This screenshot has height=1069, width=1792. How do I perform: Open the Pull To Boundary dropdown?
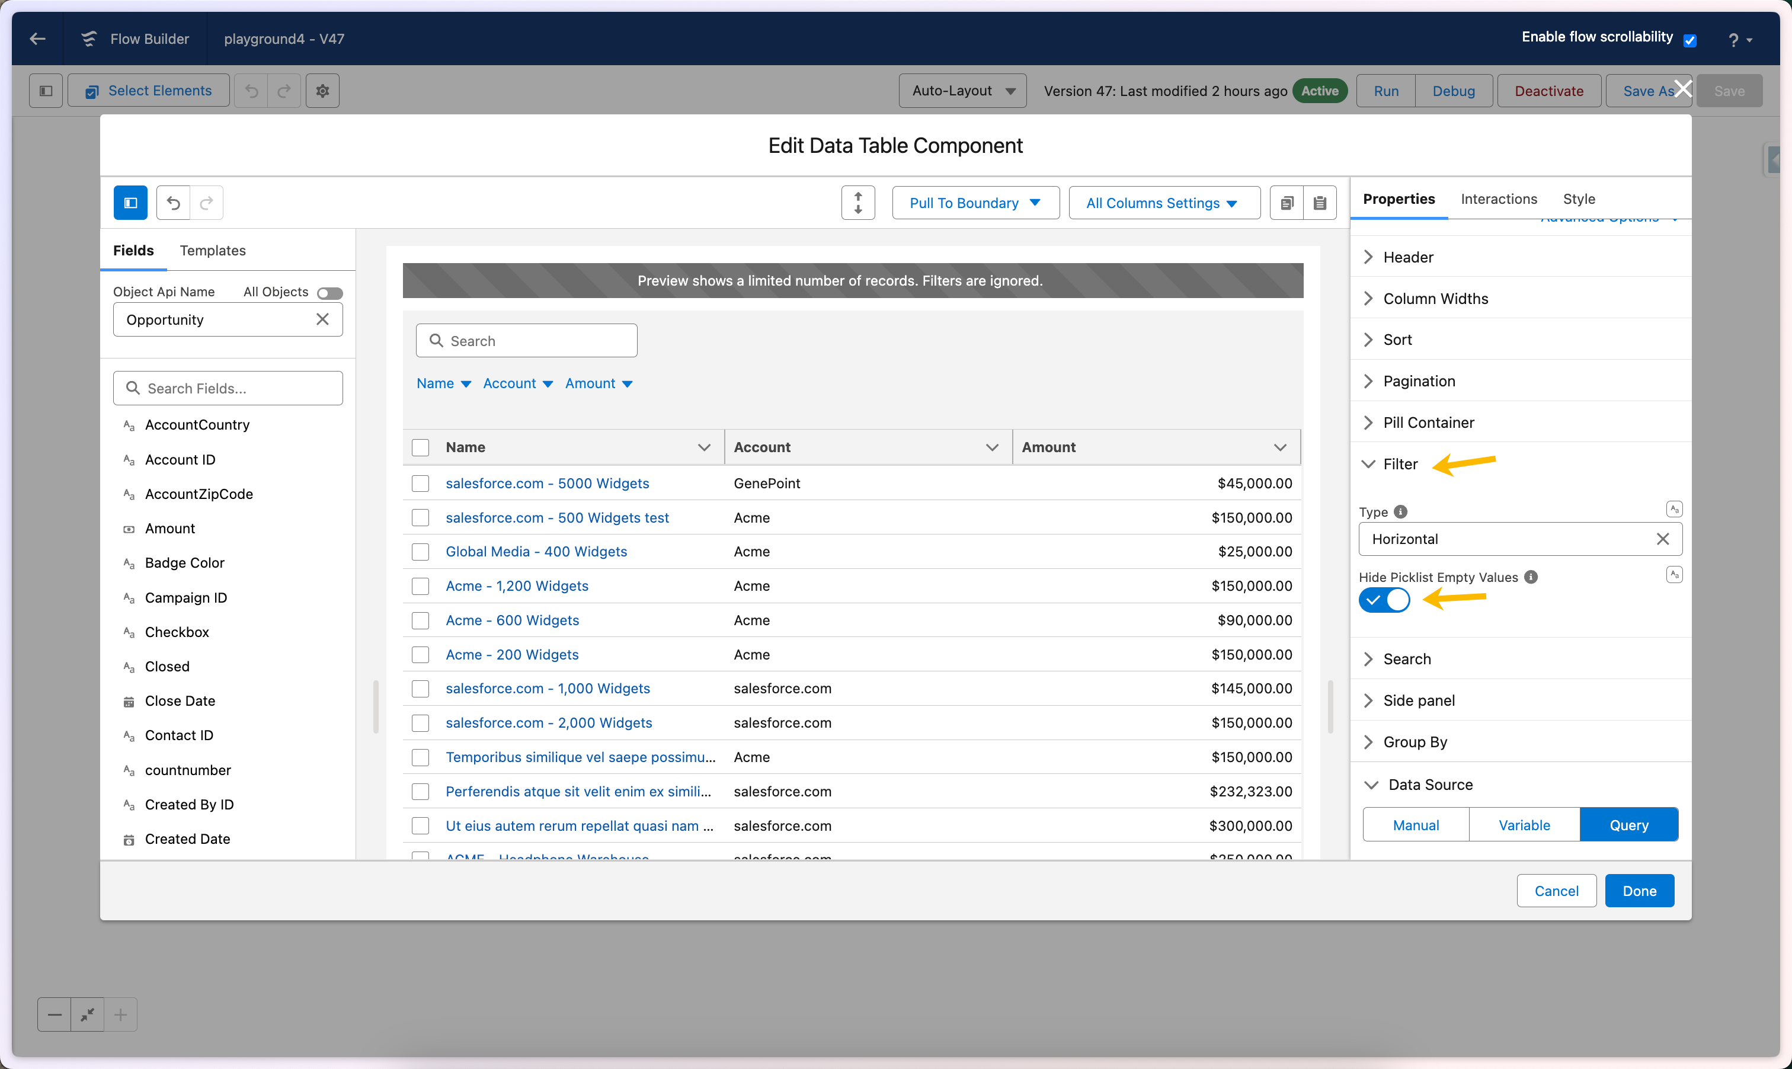975,203
